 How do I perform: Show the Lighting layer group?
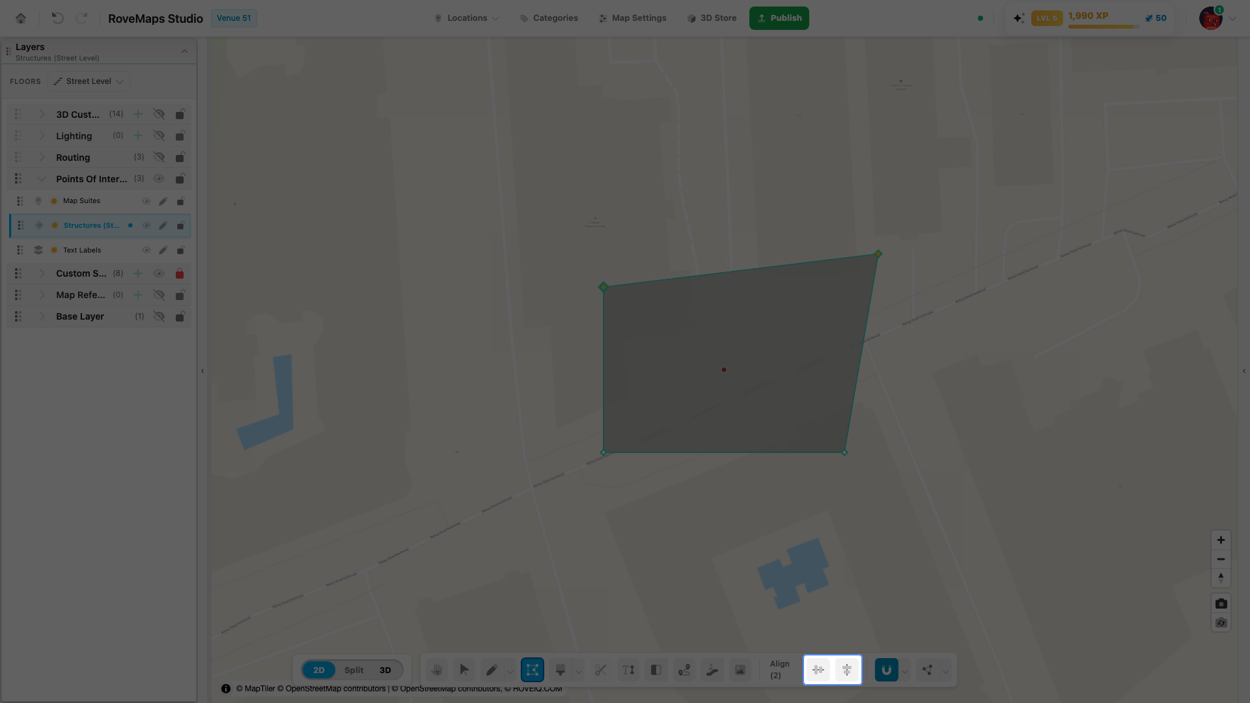(159, 136)
